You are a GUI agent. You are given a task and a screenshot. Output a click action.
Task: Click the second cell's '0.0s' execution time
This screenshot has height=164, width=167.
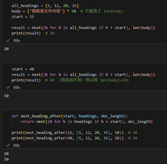17,88
